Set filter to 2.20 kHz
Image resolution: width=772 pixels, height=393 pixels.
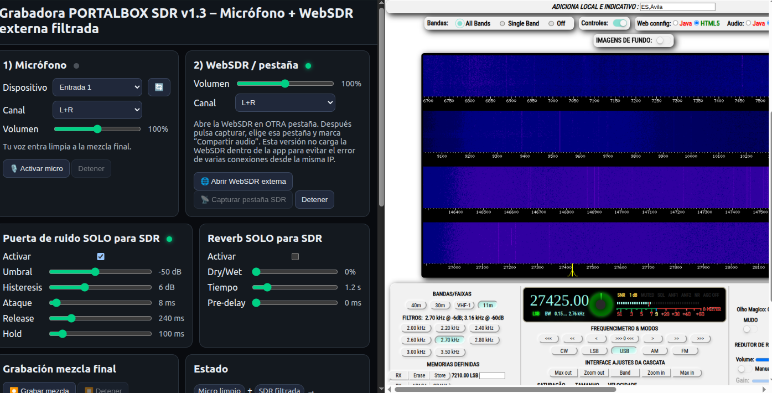450,328
